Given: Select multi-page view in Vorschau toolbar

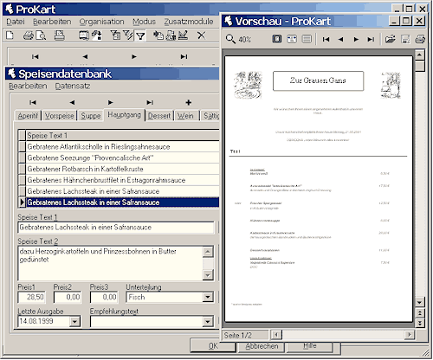Looking at the screenshot, I should (307, 39).
